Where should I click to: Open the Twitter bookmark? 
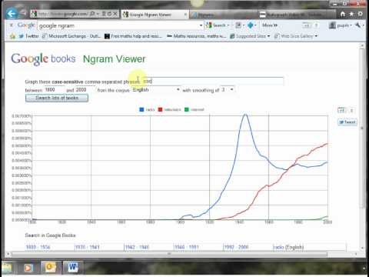pyautogui.click(x=28, y=36)
